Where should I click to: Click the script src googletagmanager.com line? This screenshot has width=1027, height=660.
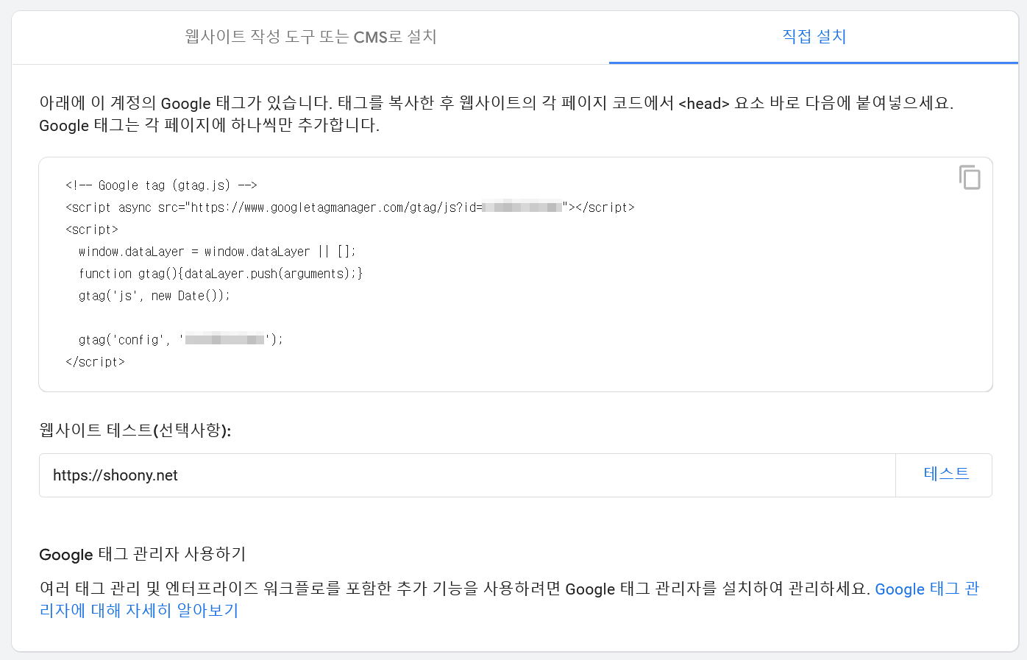click(349, 207)
